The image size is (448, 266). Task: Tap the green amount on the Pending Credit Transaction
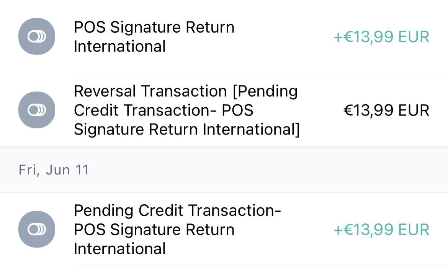click(x=381, y=229)
